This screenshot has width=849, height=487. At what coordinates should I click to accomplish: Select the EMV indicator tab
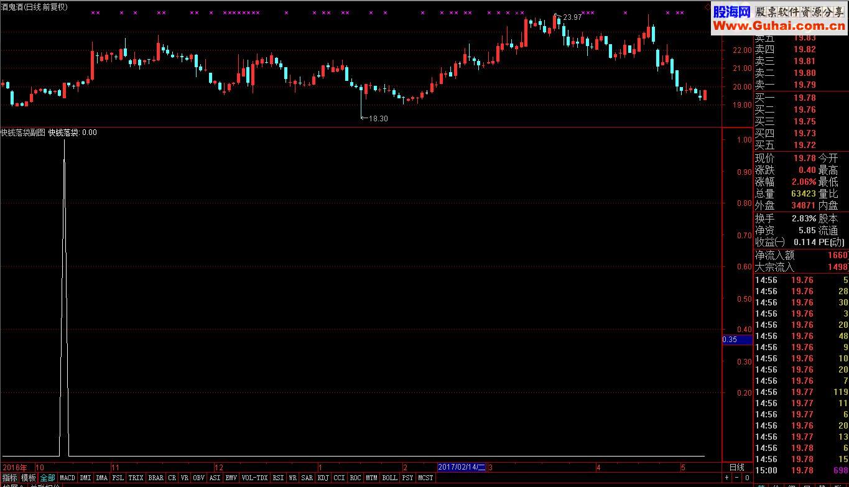(x=231, y=478)
